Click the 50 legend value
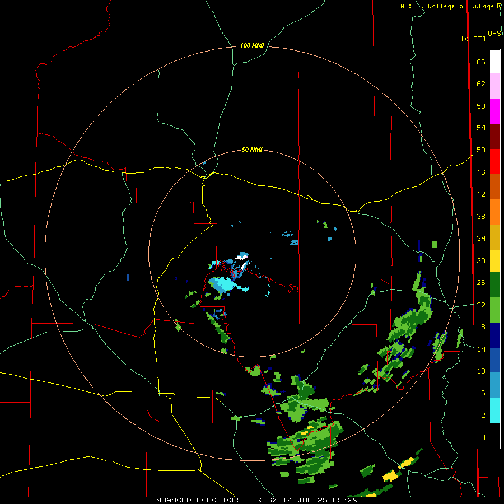 (481, 150)
